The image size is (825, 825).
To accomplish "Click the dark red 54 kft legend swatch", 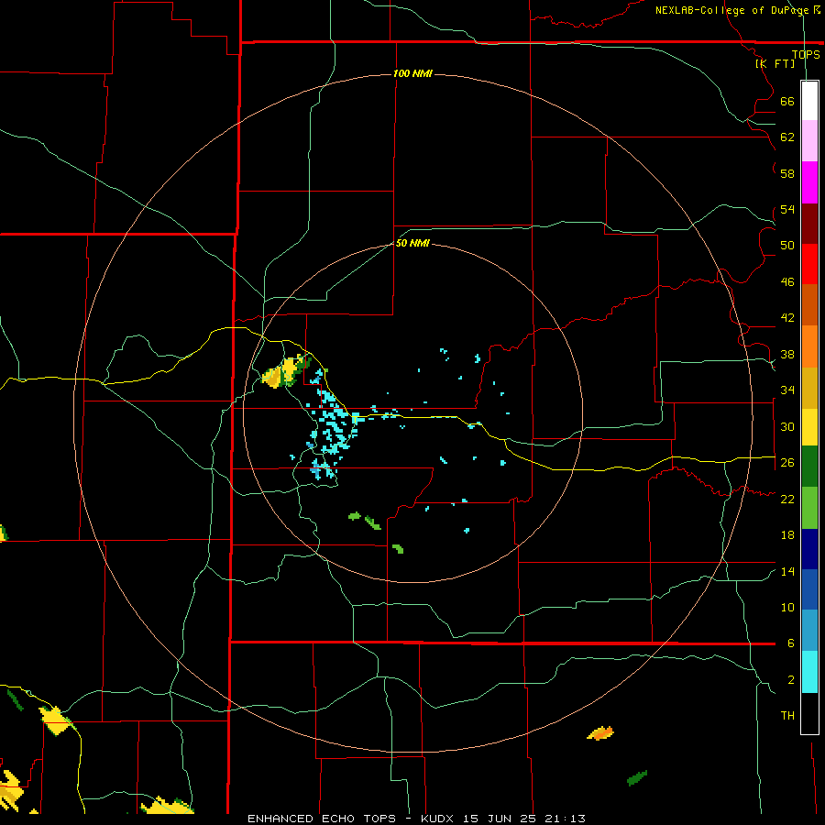I will 809,224.
